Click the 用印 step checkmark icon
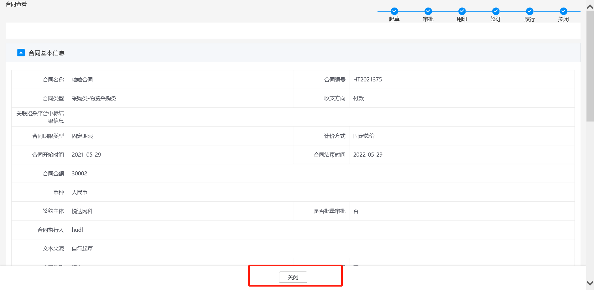 pos(462,11)
